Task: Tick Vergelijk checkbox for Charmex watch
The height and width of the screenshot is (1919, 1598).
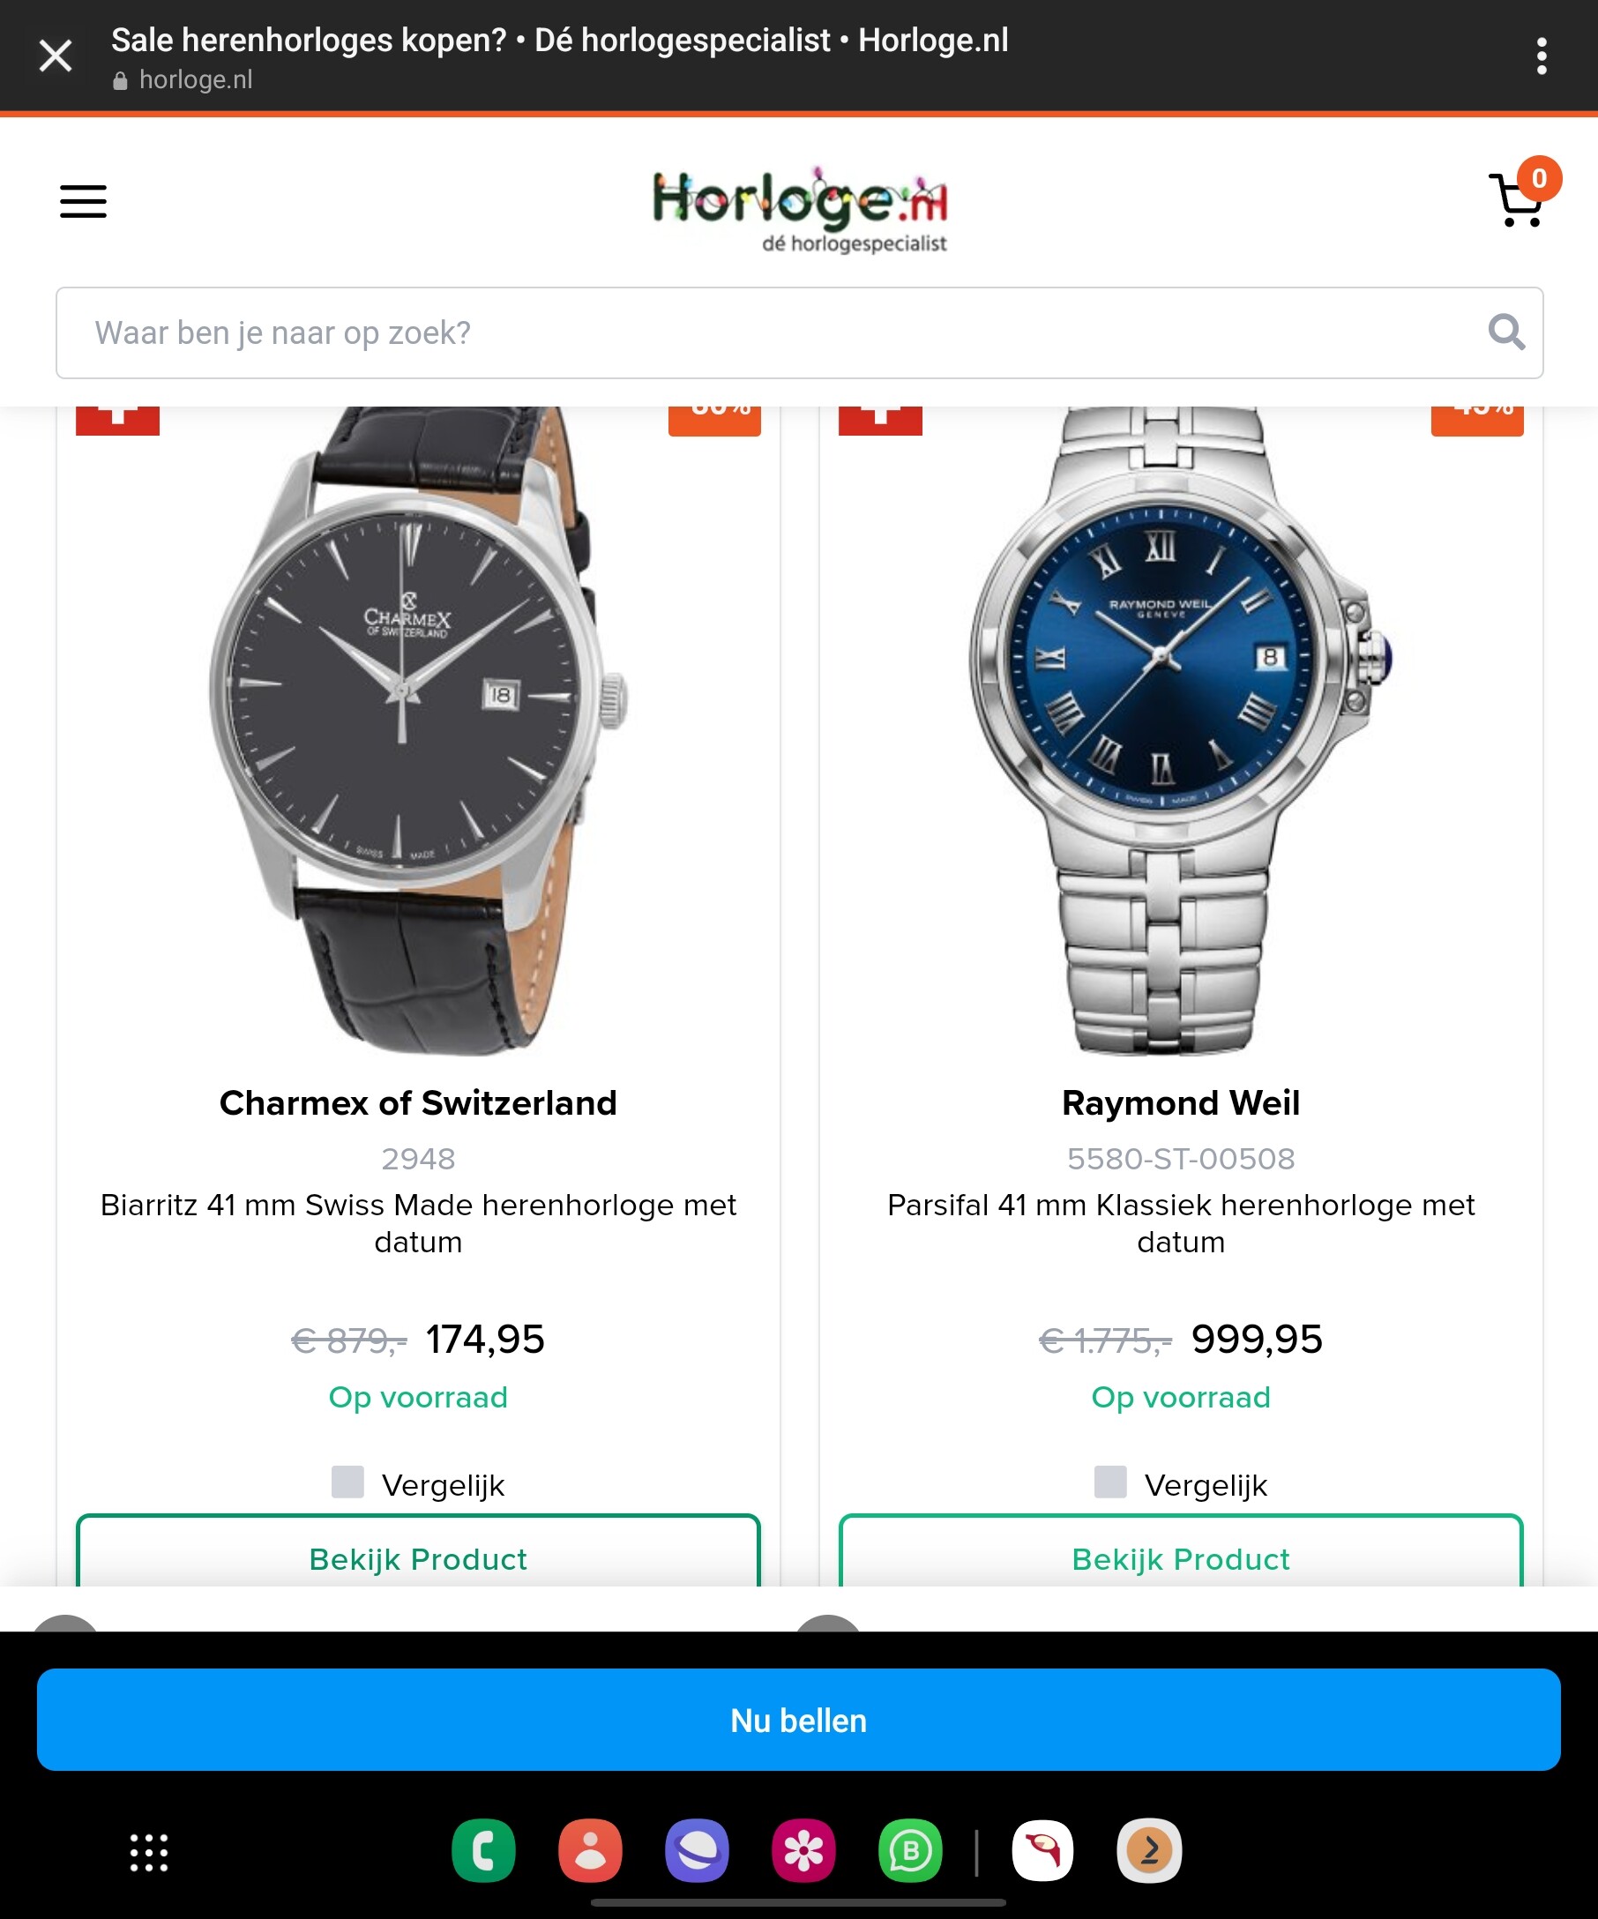Action: (348, 1482)
